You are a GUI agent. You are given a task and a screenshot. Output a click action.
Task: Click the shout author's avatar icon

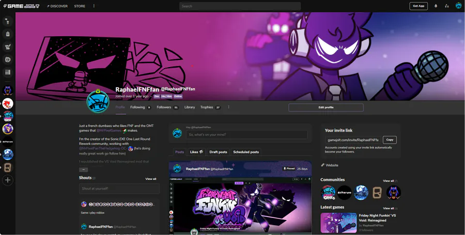pos(84,204)
